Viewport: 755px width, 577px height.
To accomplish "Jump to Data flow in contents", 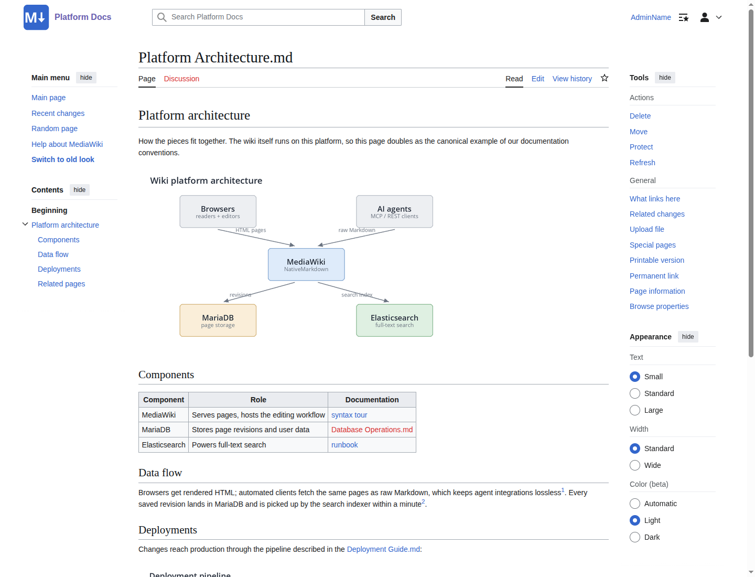I will [x=53, y=254].
